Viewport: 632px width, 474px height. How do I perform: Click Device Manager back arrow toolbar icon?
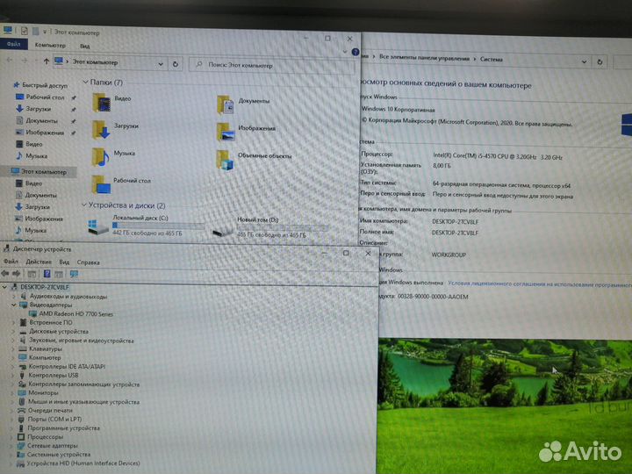pyautogui.click(x=5, y=273)
